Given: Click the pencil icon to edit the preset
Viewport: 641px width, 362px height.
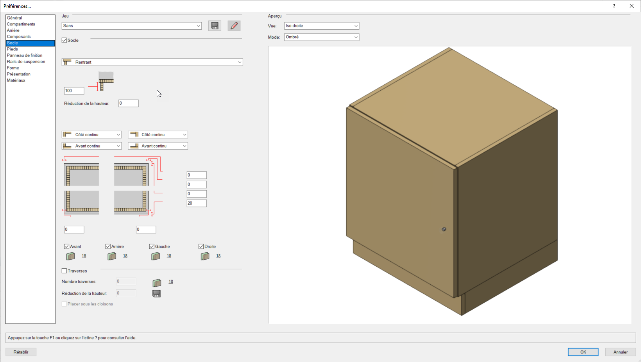Looking at the screenshot, I should [x=234, y=25].
